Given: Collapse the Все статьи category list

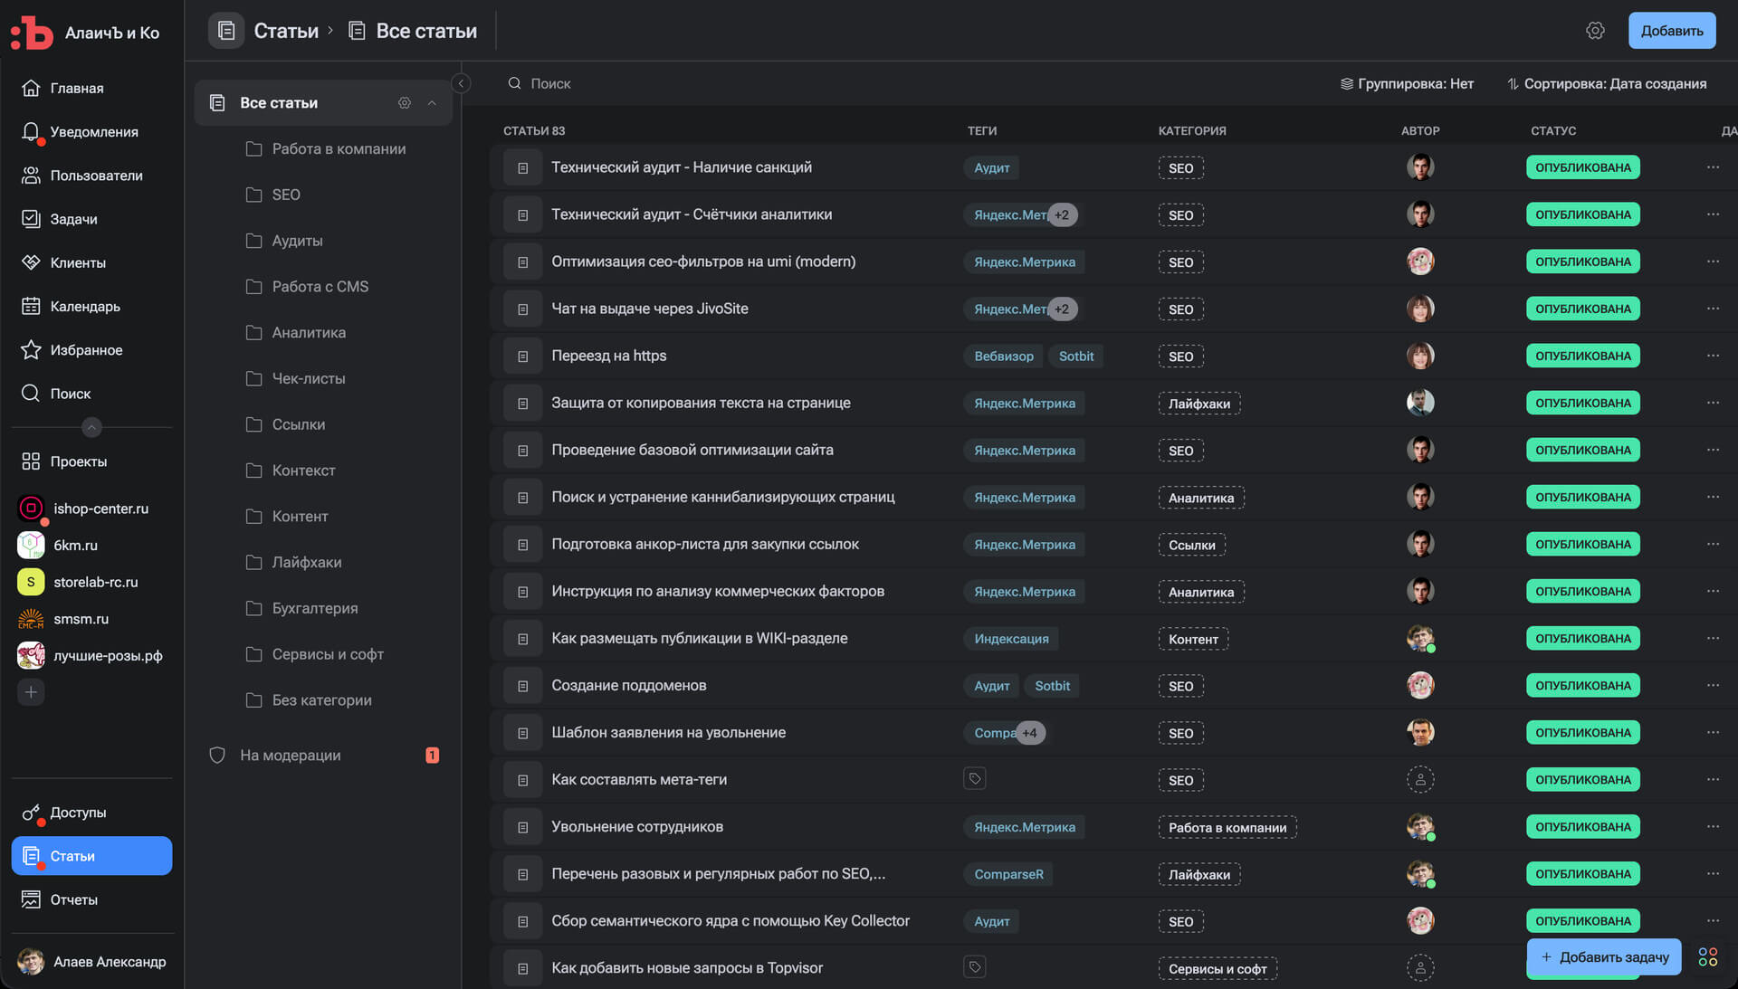Looking at the screenshot, I should (432, 103).
